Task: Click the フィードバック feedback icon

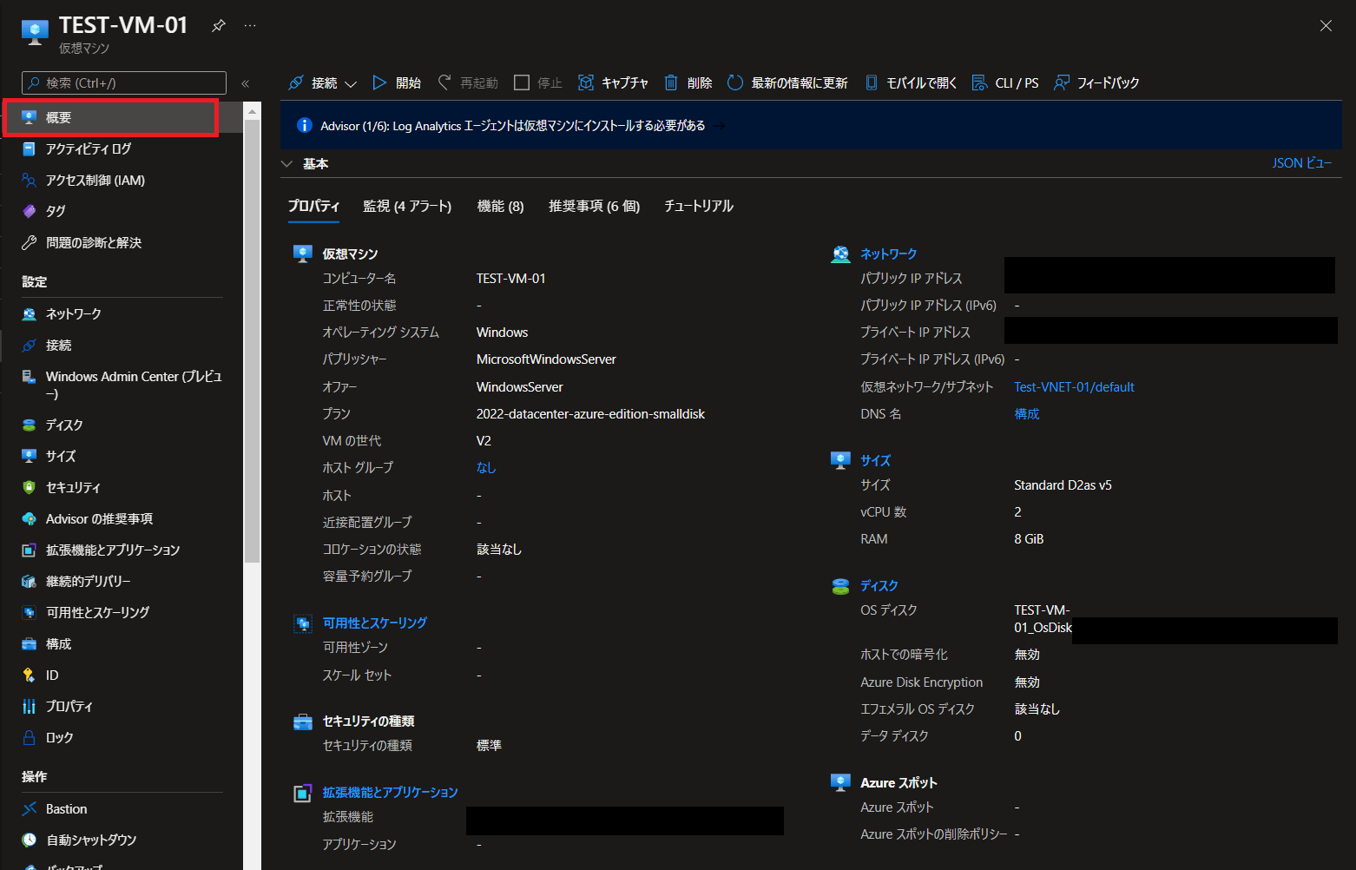Action: 1062,82
